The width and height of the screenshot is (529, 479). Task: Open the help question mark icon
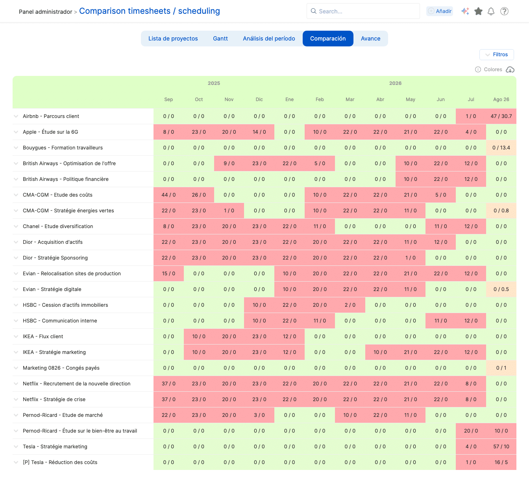click(x=504, y=11)
